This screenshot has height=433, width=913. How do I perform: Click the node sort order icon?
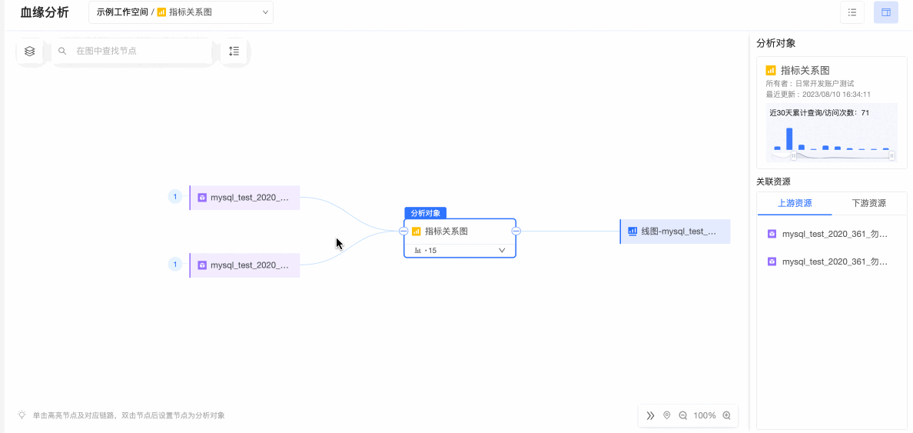tap(234, 51)
